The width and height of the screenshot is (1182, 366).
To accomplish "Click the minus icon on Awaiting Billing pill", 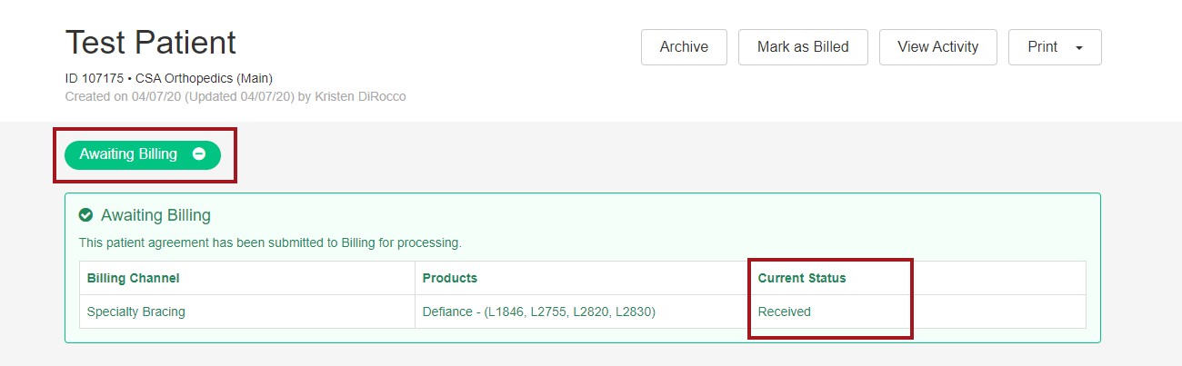I will pyautogui.click(x=199, y=154).
